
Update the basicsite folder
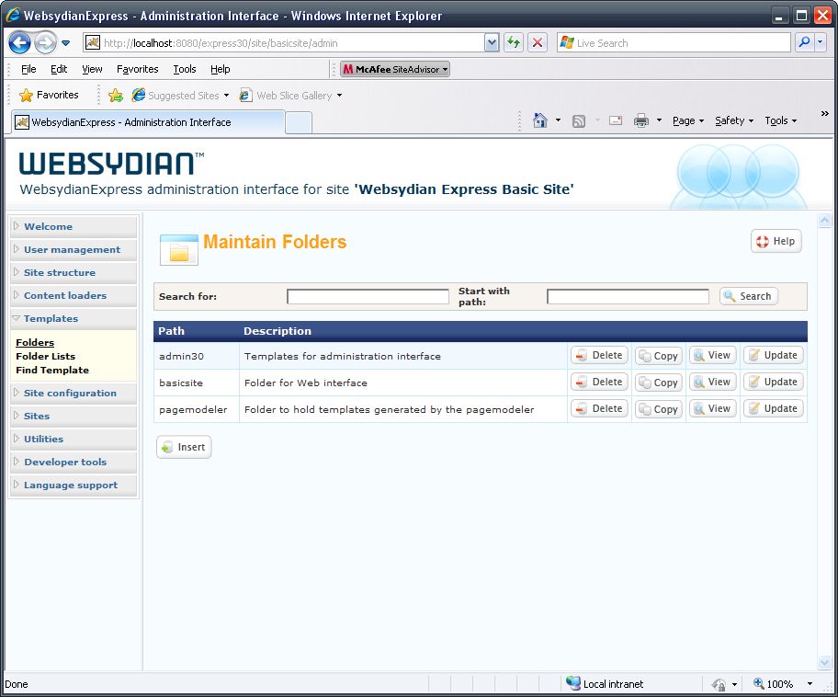[x=774, y=382]
